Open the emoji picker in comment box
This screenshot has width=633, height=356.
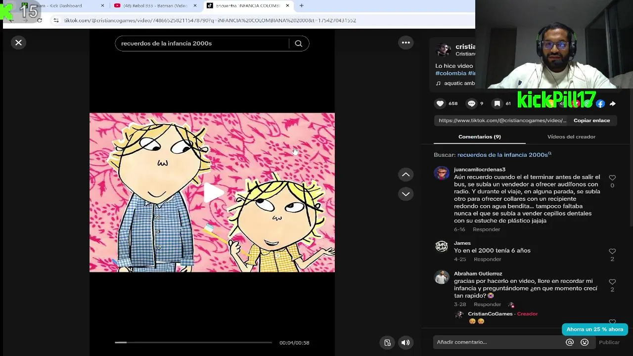tap(585, 342)
